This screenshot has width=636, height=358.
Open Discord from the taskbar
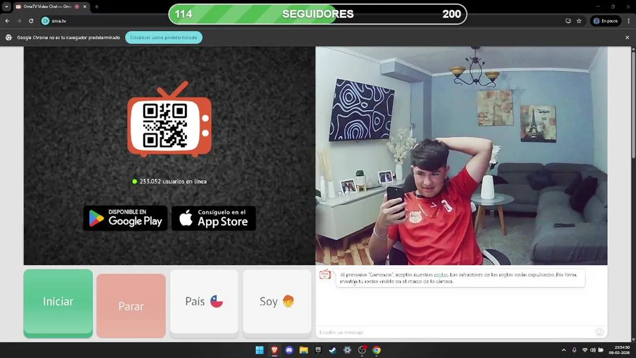pos(289,350)
